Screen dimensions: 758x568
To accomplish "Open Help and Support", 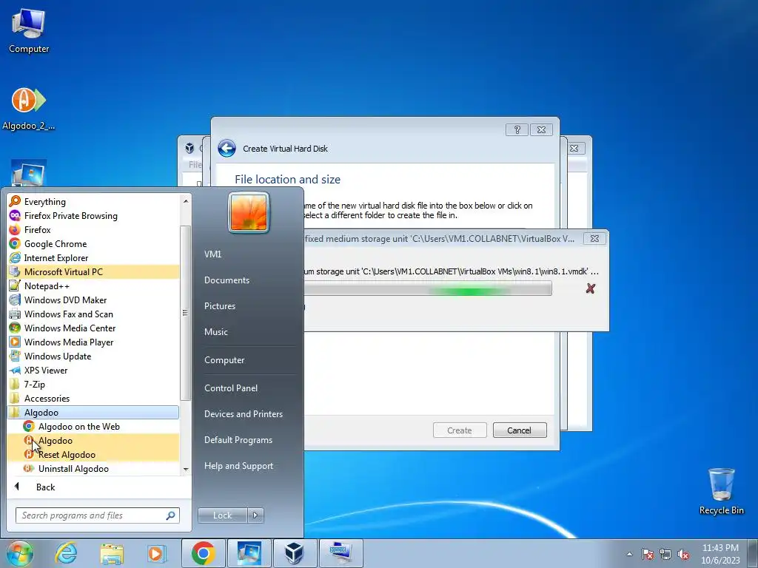I will point(238,466).
